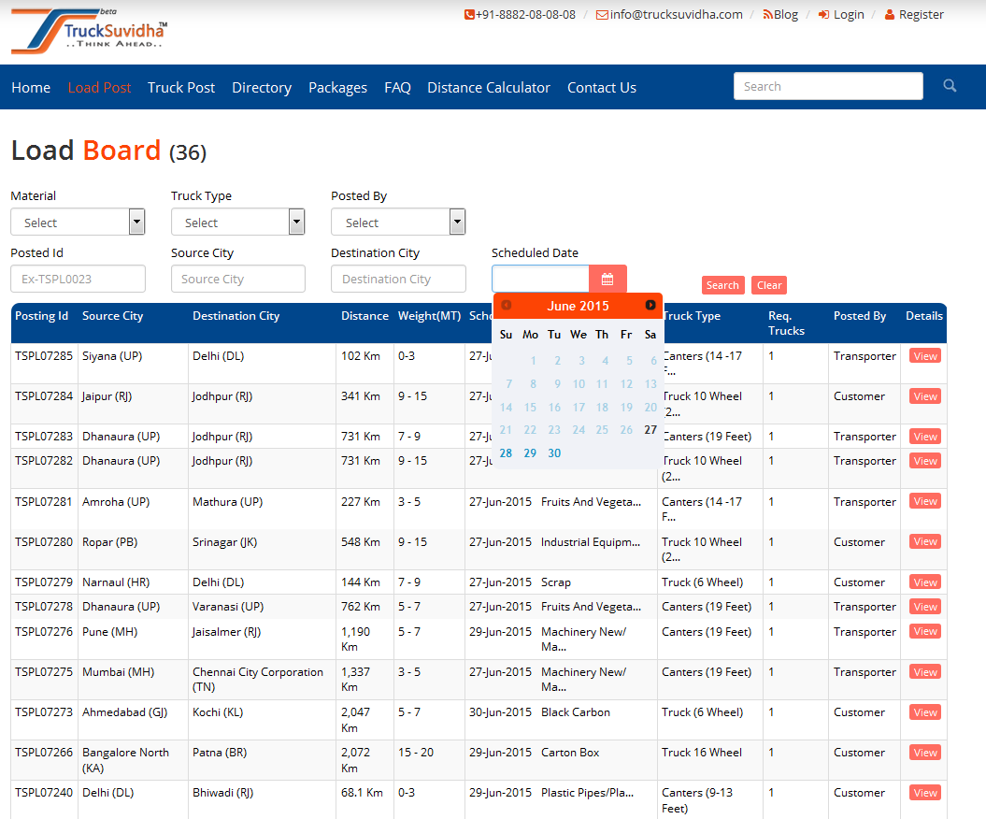Open the calendar icon beside Scheduled Date
986x819 pixels.
607,279
